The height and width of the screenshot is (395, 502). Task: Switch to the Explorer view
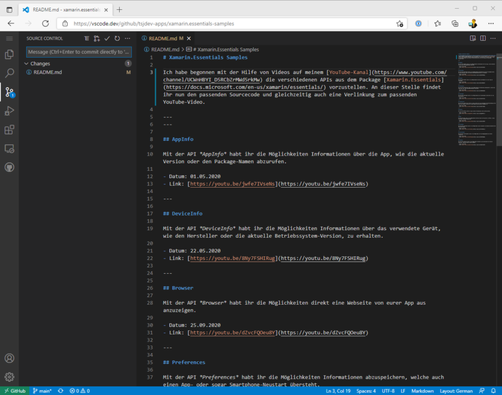click(8, 54)
